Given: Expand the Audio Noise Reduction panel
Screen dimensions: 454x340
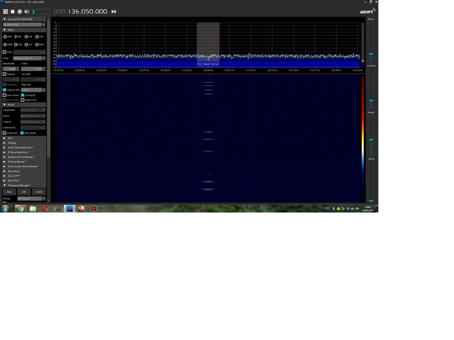Looking at the screenshot, I should (24, 147).
